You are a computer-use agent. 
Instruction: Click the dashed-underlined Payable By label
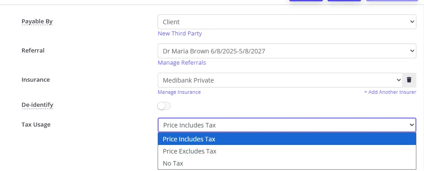click(x=37, y=22)
